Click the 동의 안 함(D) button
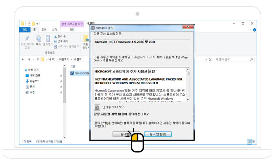The height and width of the screenshot is (164, 274). (158, 134)
